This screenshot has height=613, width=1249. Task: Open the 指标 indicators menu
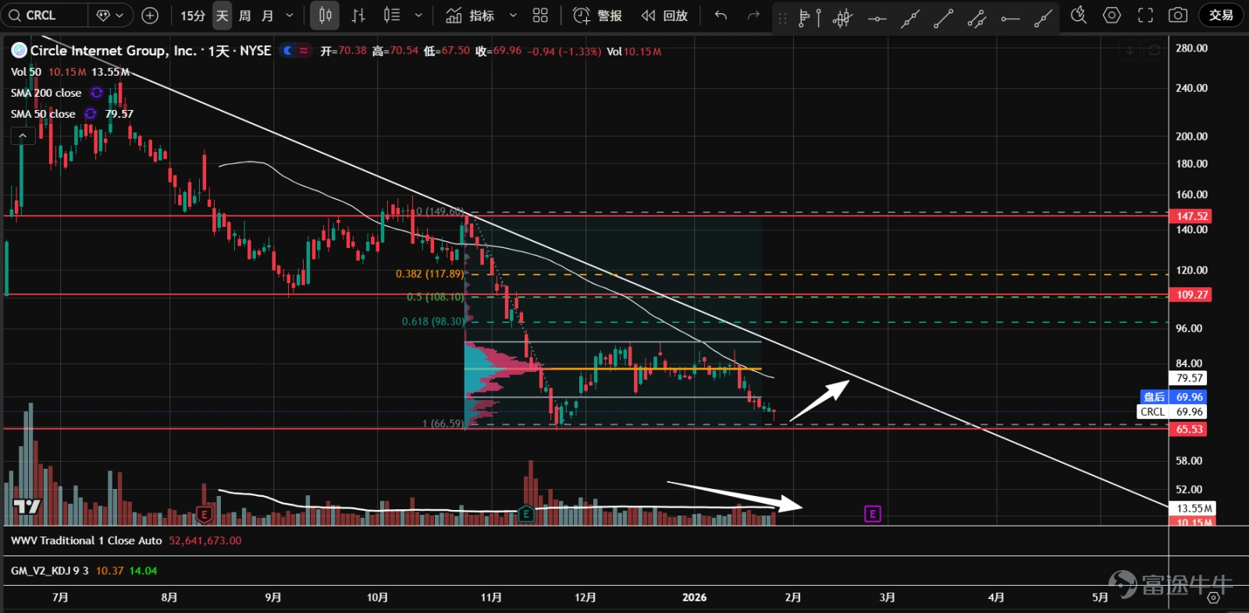point(470,16)
